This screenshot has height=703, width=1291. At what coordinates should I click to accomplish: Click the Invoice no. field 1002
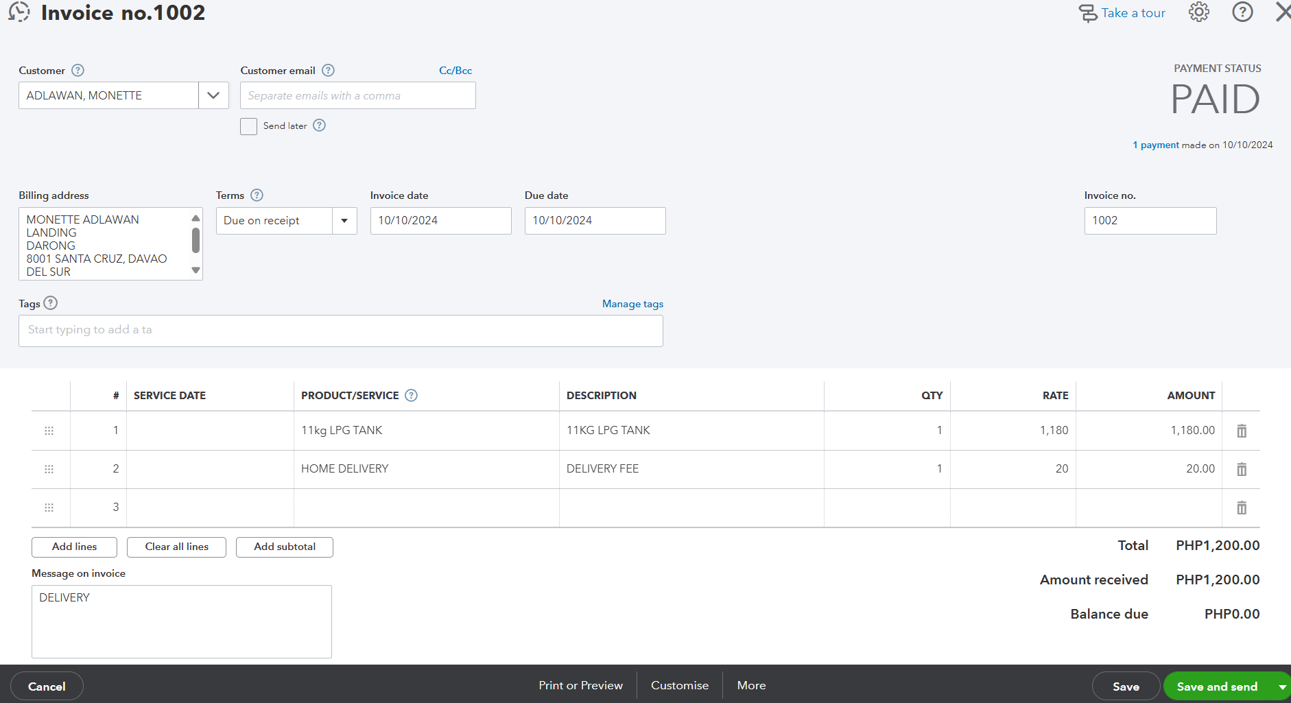(1150, 221)
